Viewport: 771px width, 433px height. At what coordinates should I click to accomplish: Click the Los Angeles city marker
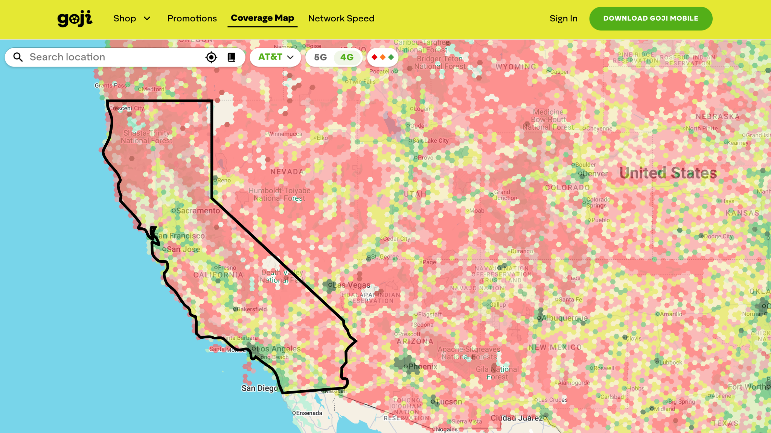click(x=254, y=348)
